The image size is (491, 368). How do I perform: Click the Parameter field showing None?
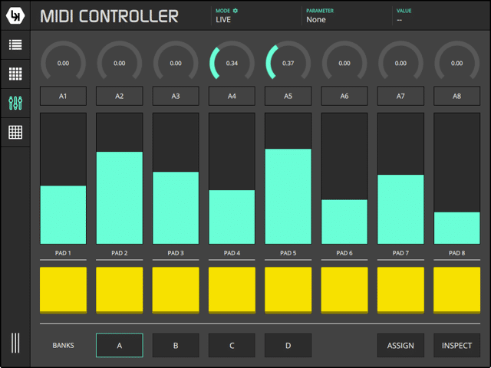316,20
